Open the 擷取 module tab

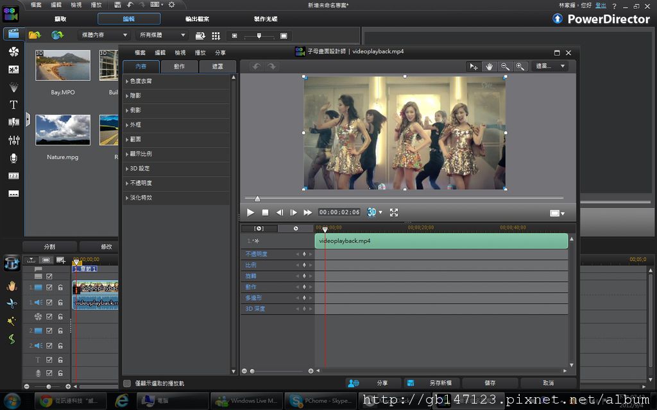click(60, 19)
